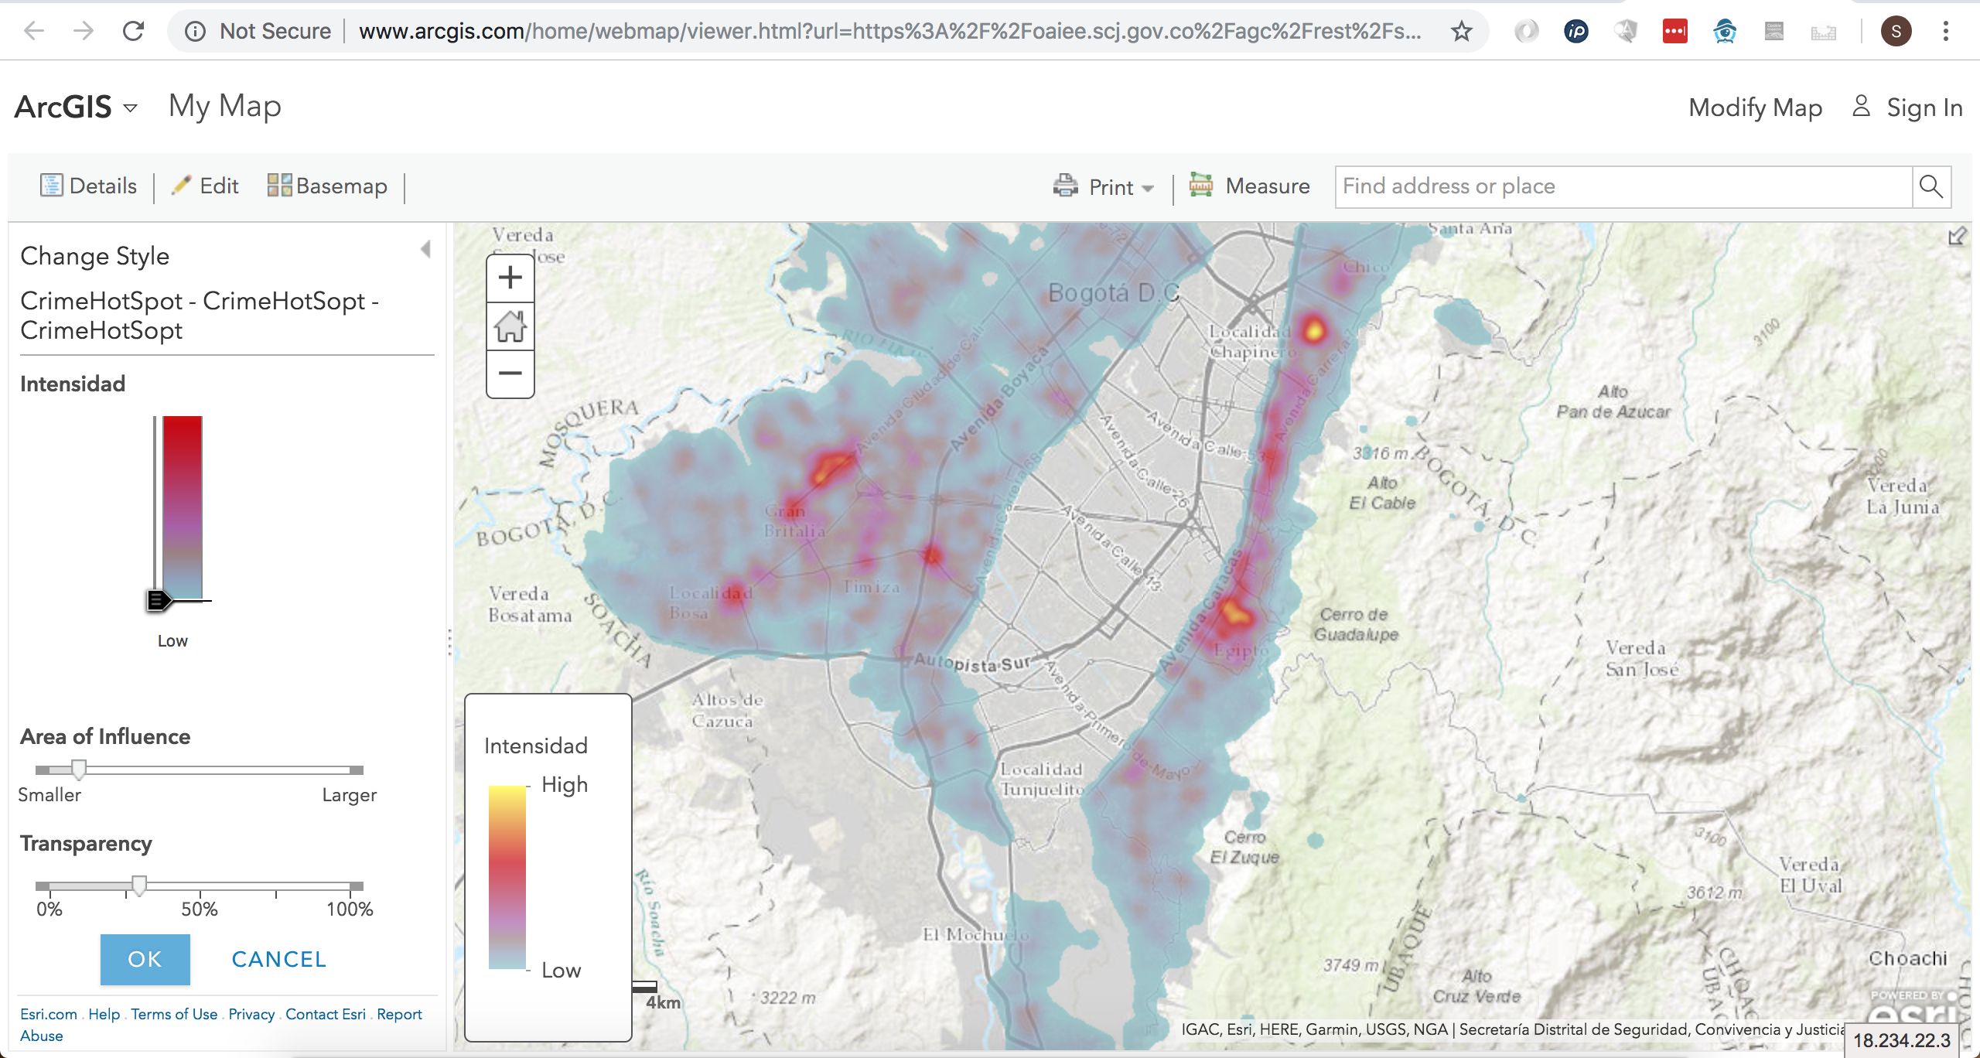Click the Area of Influence slider handle
The image size is (1980, 1058).
click(x=79, y=769)
